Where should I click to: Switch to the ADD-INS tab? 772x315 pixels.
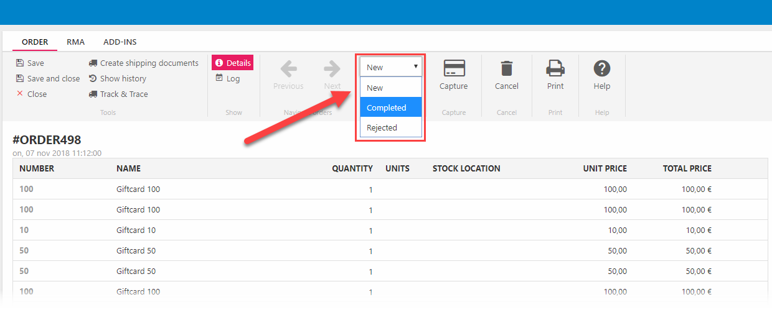(120, 42)
